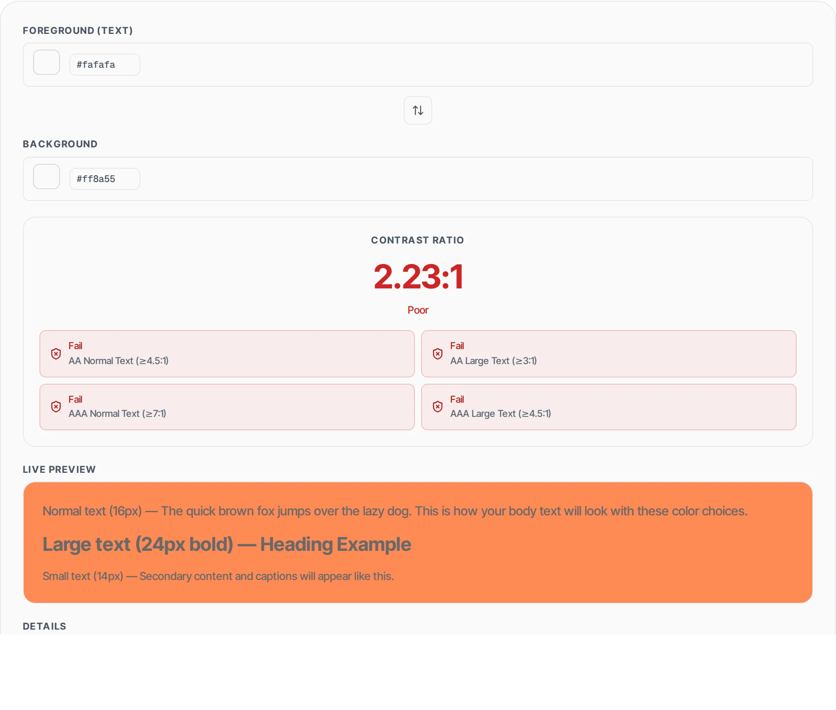Image resolution: width=836 pixels, height=710 pixels.
Task: Swap foreground and background colors
Action: (x=418, y=110)
